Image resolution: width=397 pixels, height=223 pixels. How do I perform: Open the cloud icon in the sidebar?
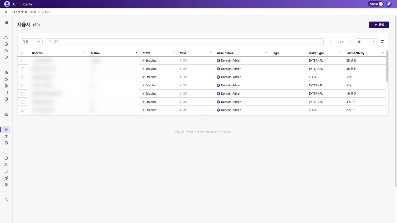pos(6,38)
